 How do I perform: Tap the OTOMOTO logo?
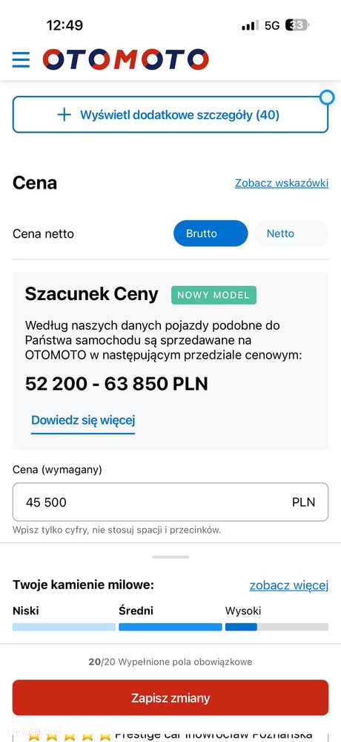point(125,59)
